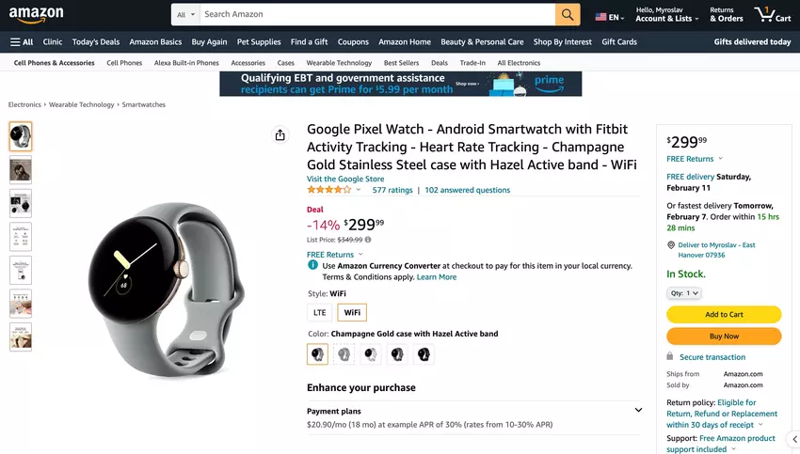Viewport: 800px width, 454px height.
Task: Open the hamburger All menu
Action: tap(22, 42)
